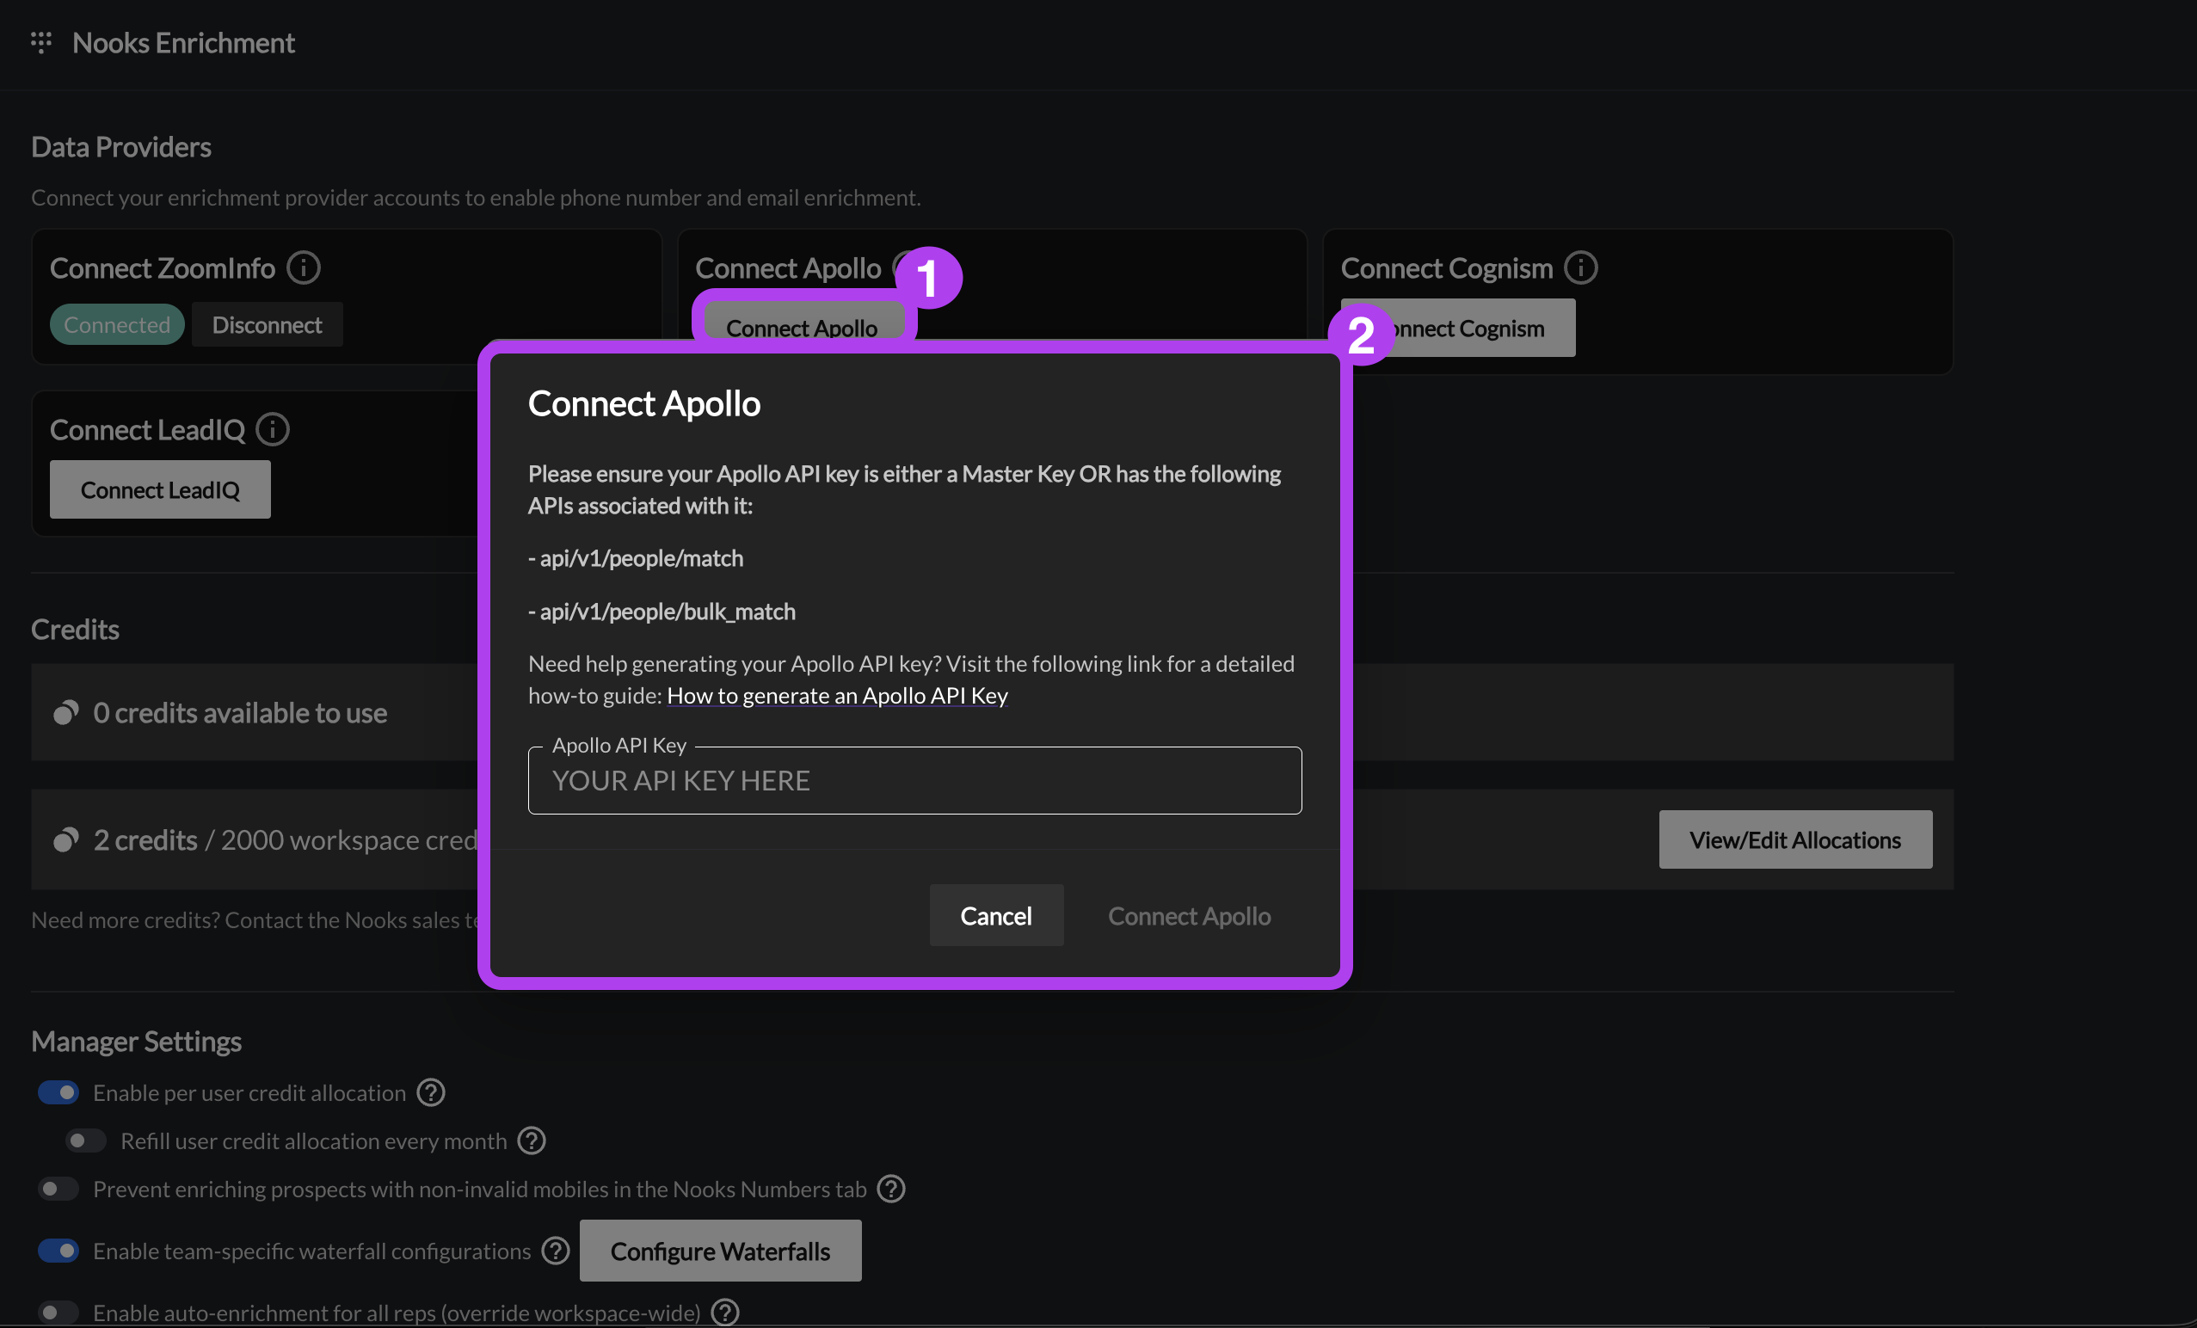Click the ZoomInfo Connected status badge
This screenshot has height=1328, width=2197.
point(117,324)
